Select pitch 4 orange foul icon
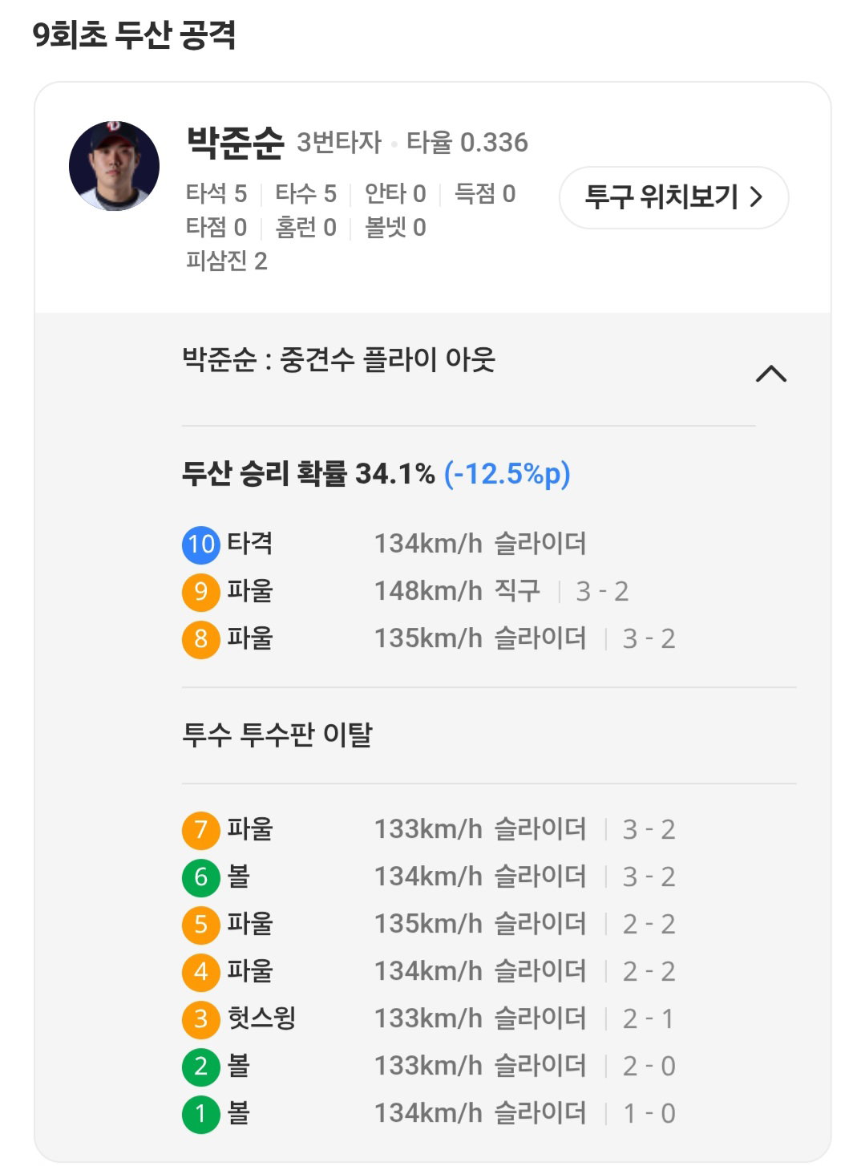Viewport: 849px width, 1166px height. tap(200, 972)
